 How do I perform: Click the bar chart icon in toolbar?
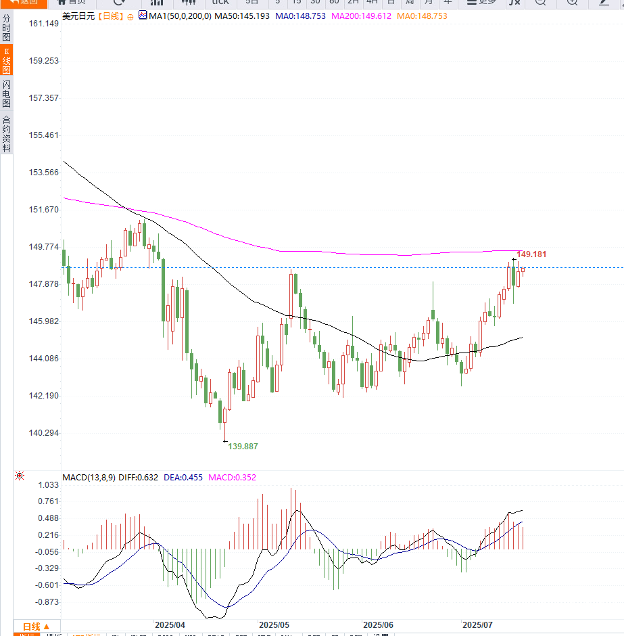point(157,3)
